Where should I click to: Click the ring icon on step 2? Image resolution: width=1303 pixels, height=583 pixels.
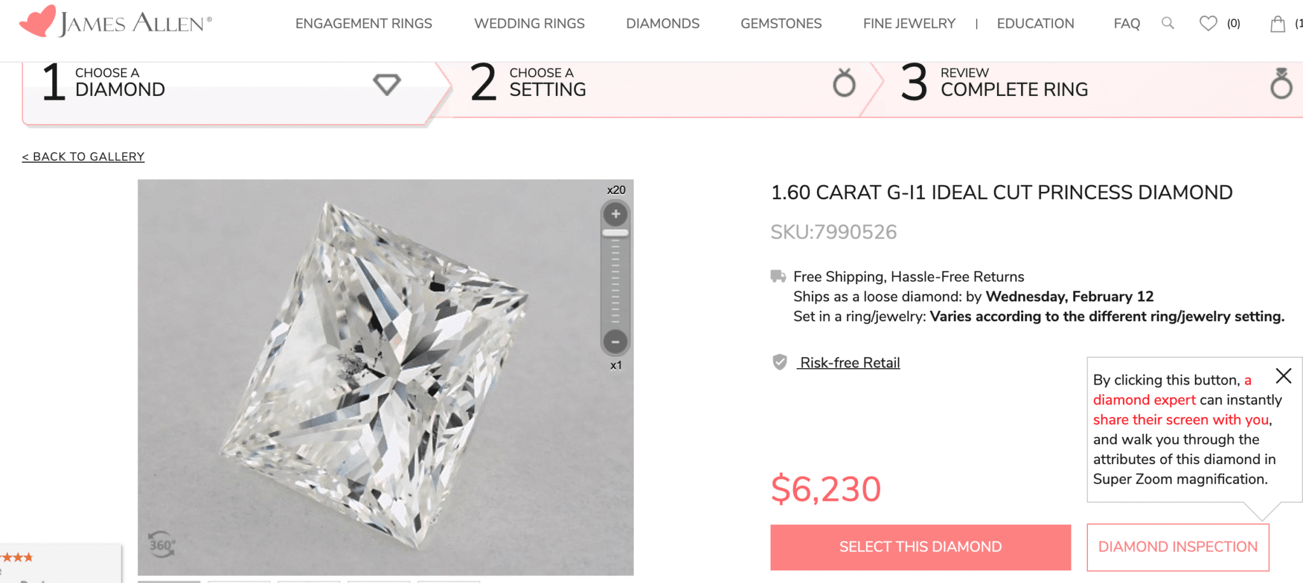[x=844, y=83]
